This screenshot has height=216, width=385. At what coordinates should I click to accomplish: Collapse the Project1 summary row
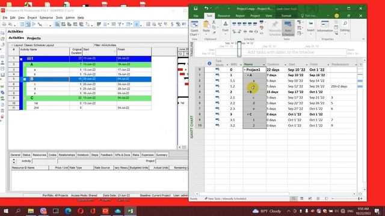coord(245,70)
